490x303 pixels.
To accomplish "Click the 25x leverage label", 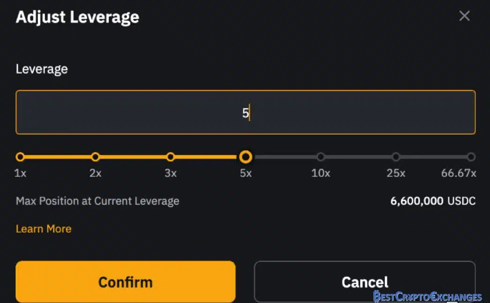I will pos(396,173).
